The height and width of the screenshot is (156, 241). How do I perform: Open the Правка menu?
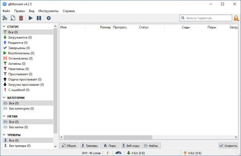coord(19,11)
